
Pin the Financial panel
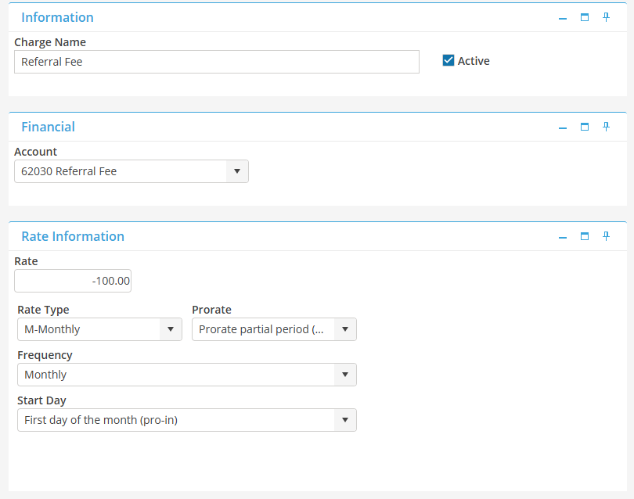coord(606,127)
